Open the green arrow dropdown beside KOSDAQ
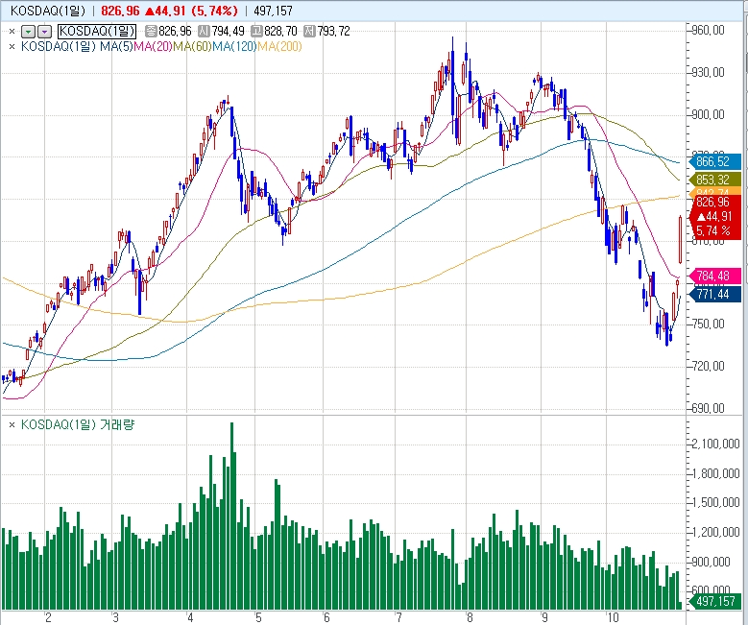Image resolution: width=748 pixels, height=625 pixels. 29,32
